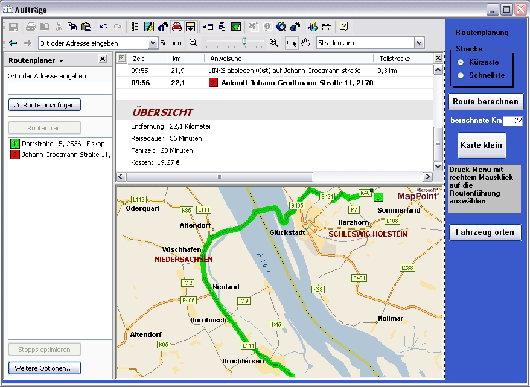The image size is (530, 387).
Task: Select the Kürzeste route option
Action: (461, 62)
